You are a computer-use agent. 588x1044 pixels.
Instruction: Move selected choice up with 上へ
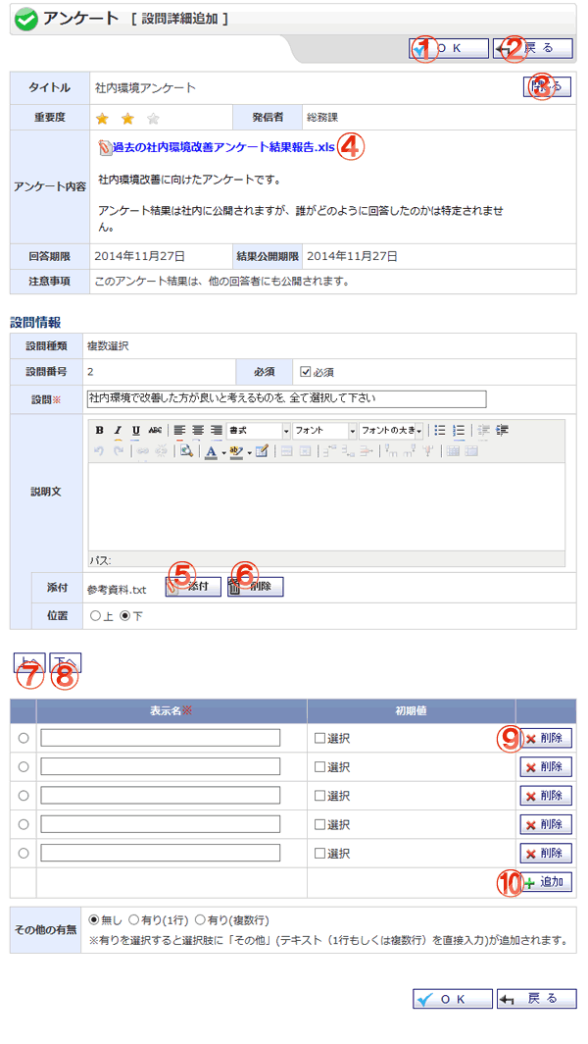tap(30, 662)
